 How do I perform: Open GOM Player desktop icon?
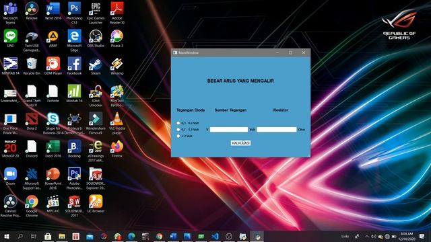53,66
